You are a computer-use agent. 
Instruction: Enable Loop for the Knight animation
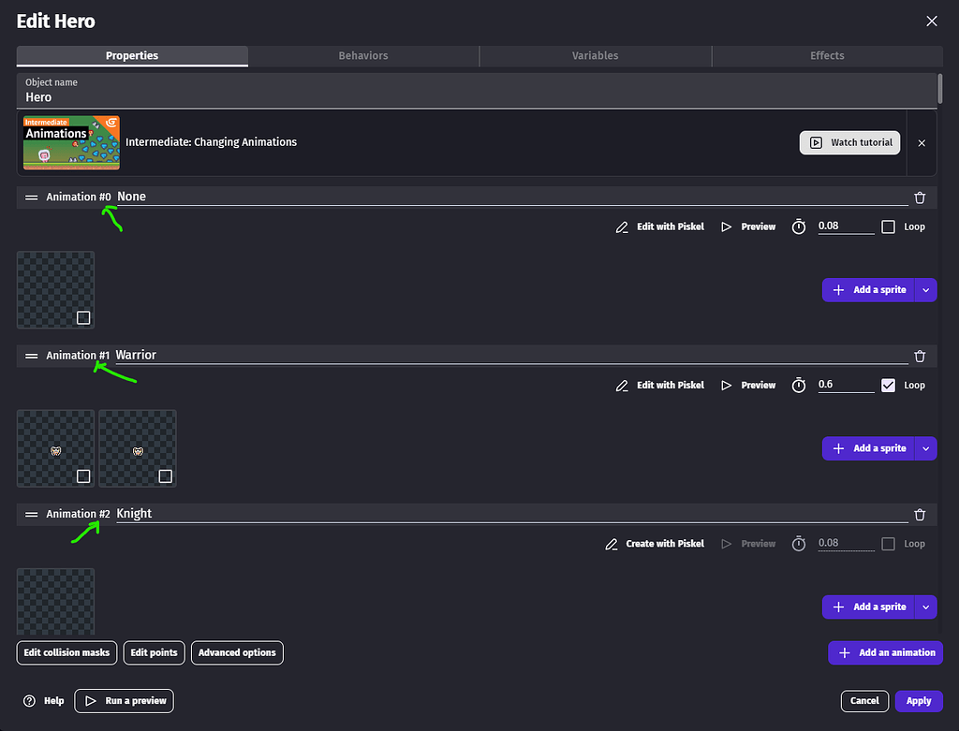(888, 543)
